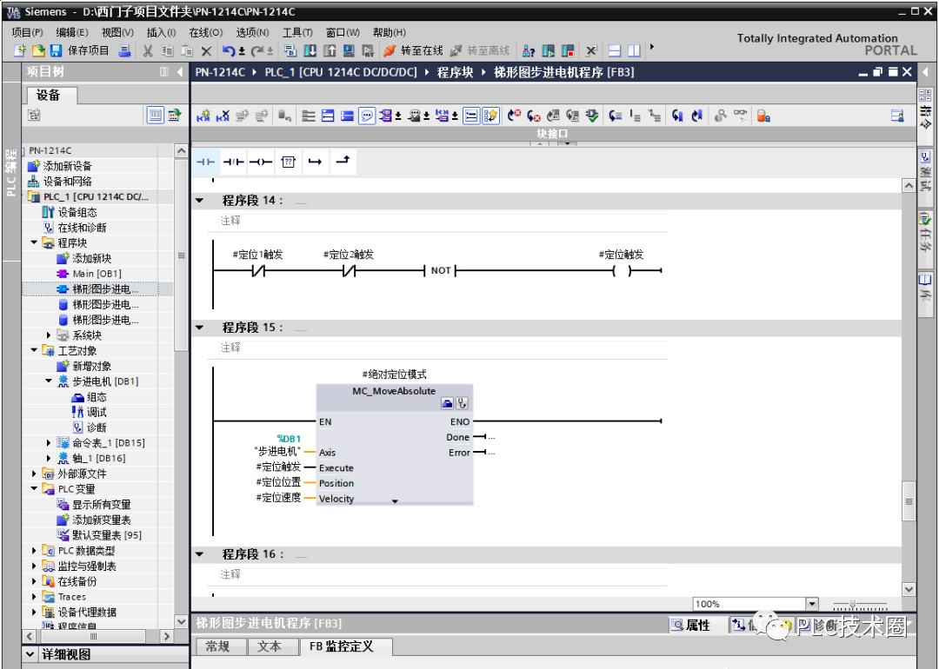
Task: Open 步进电机 [DB1] 调试 item
Action: coord(97,413)
